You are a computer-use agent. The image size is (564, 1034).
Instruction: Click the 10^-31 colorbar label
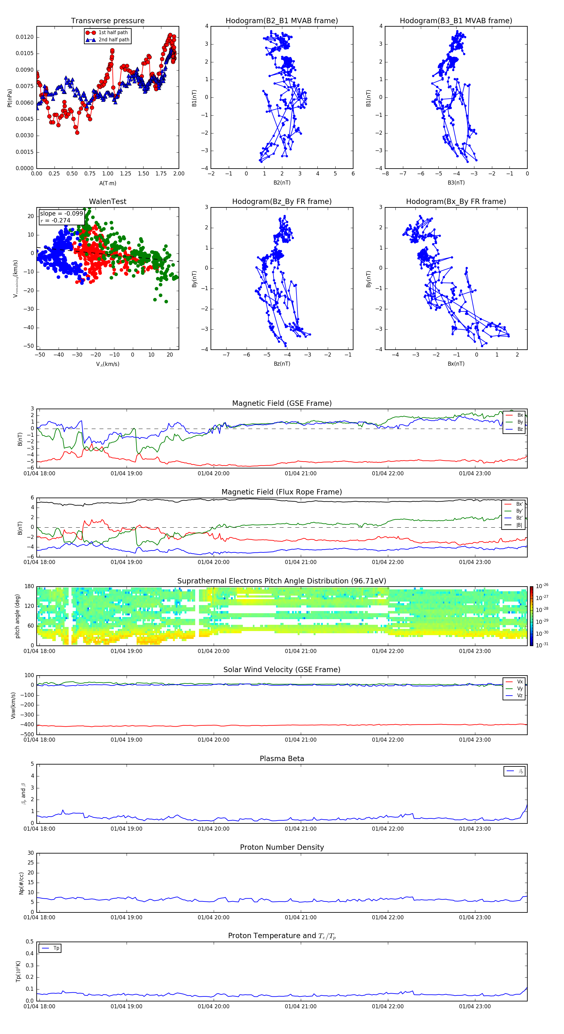[x=542, y=645]
